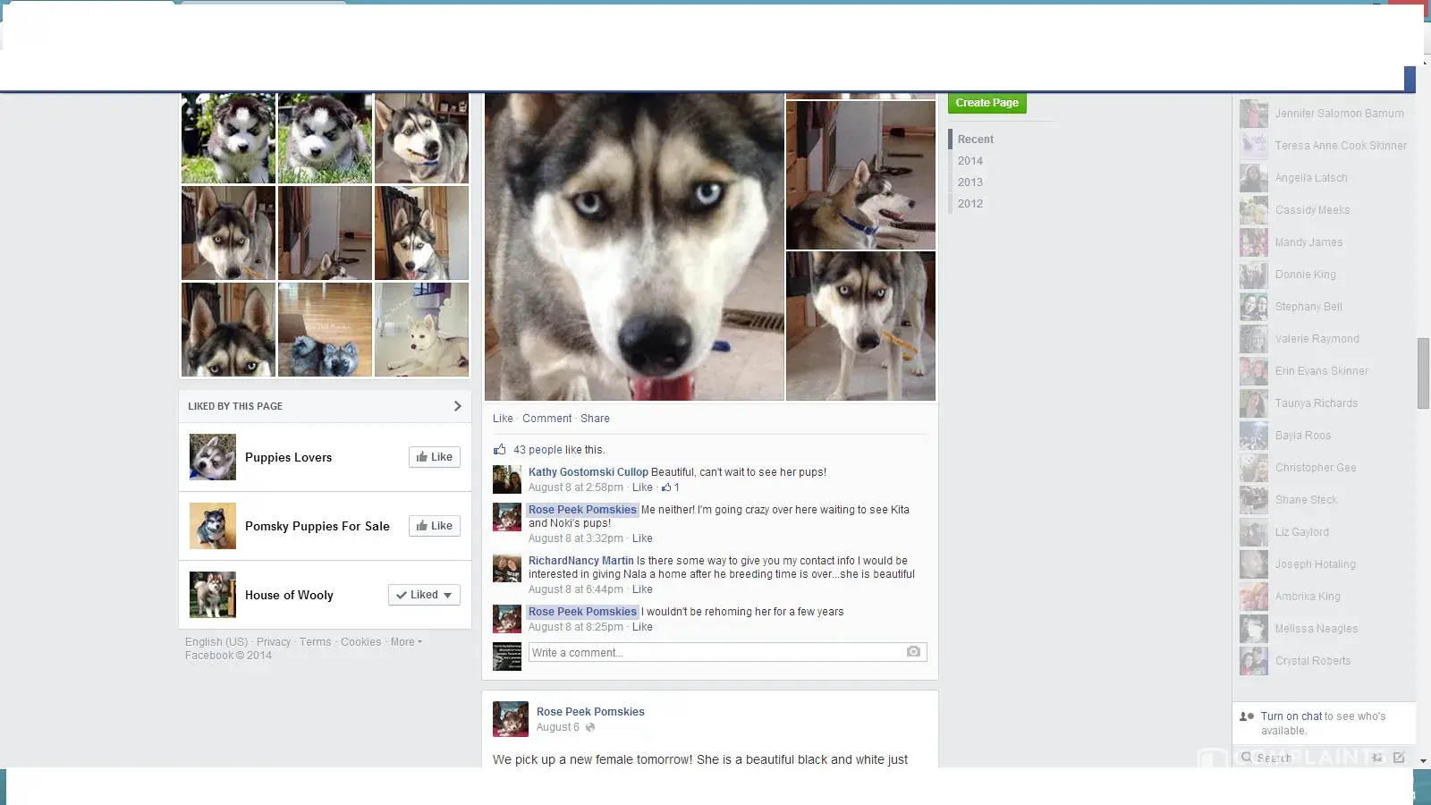
Task: Click the new message compose icon in chat
Action: [x=1399, y=758]
